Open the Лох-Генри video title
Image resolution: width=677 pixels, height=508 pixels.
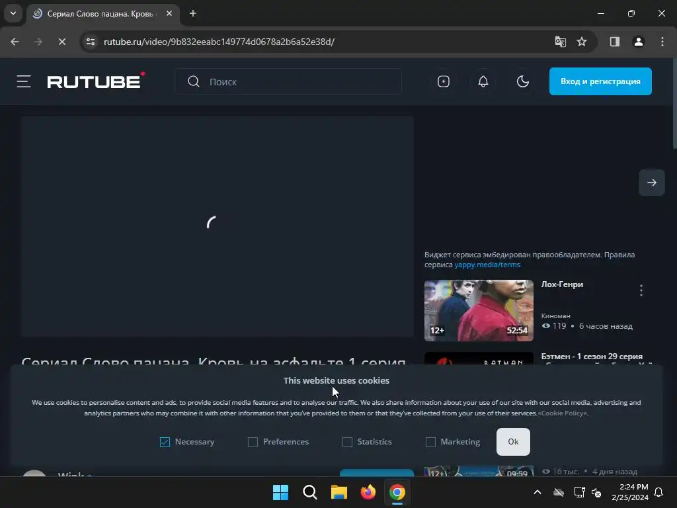click(562, 284)
